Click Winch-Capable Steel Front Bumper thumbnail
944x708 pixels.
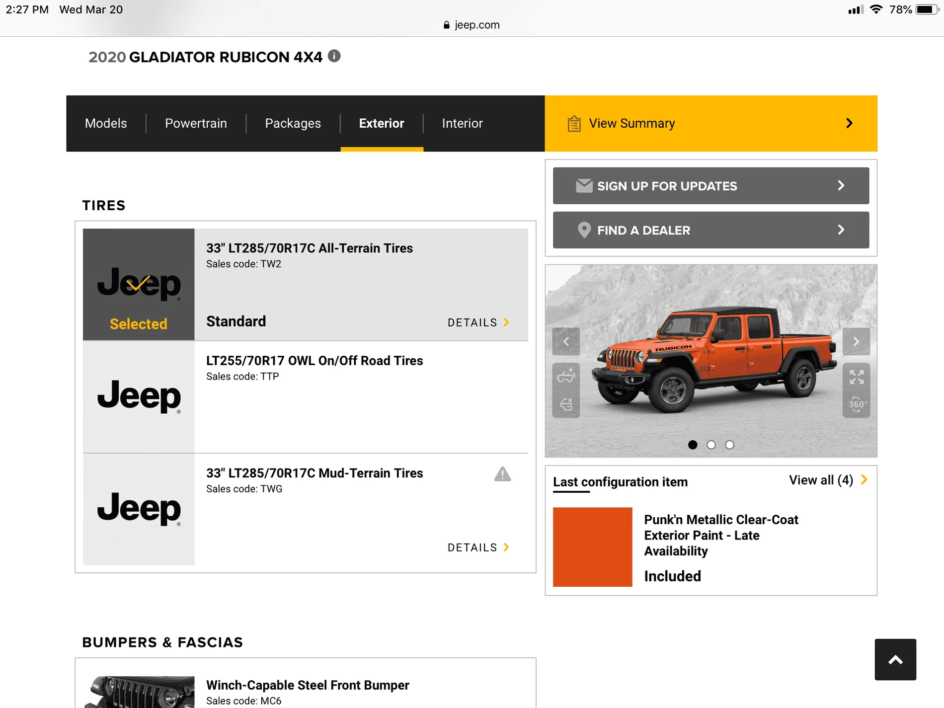139,692
